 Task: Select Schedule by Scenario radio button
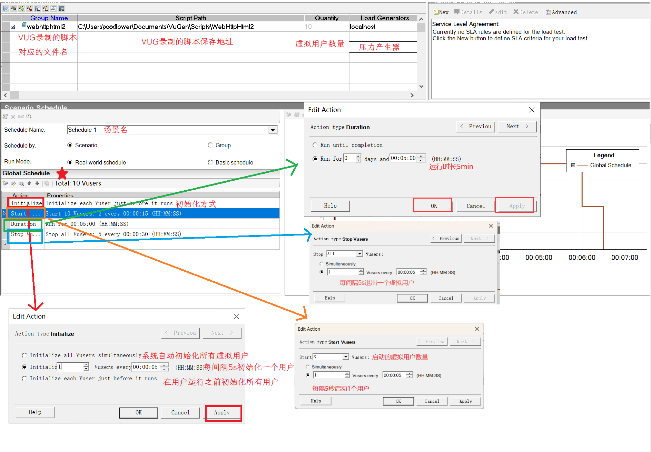click(70, 145)
